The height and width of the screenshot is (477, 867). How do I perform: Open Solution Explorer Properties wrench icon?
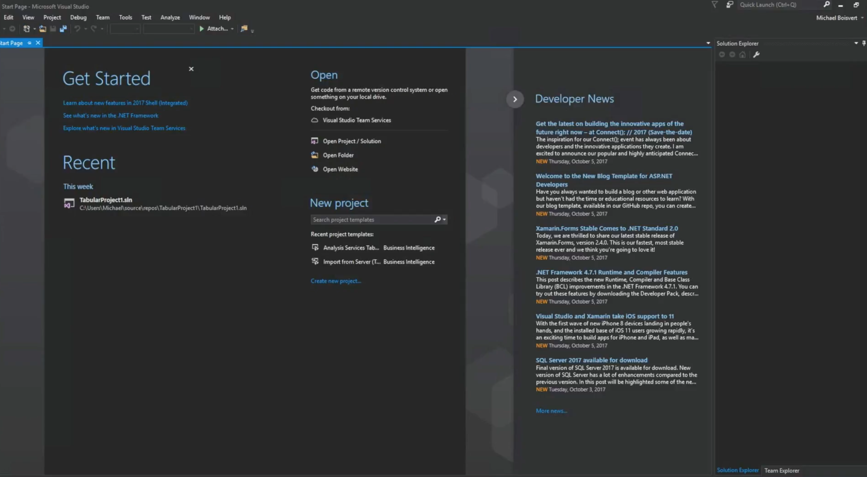(x=756, y=55)
